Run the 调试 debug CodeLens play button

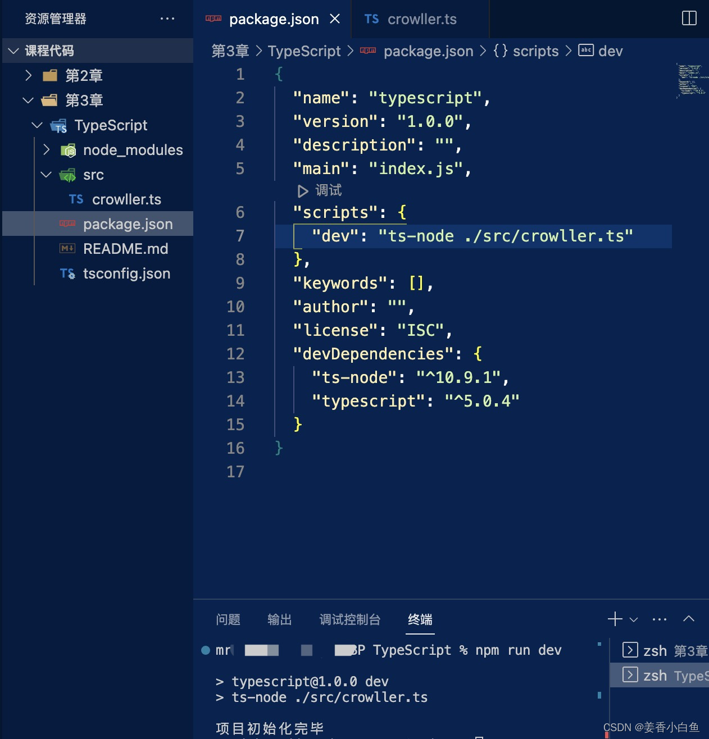(x=302, y=191)
